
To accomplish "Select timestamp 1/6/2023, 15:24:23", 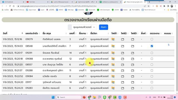I will coord(13,88).
